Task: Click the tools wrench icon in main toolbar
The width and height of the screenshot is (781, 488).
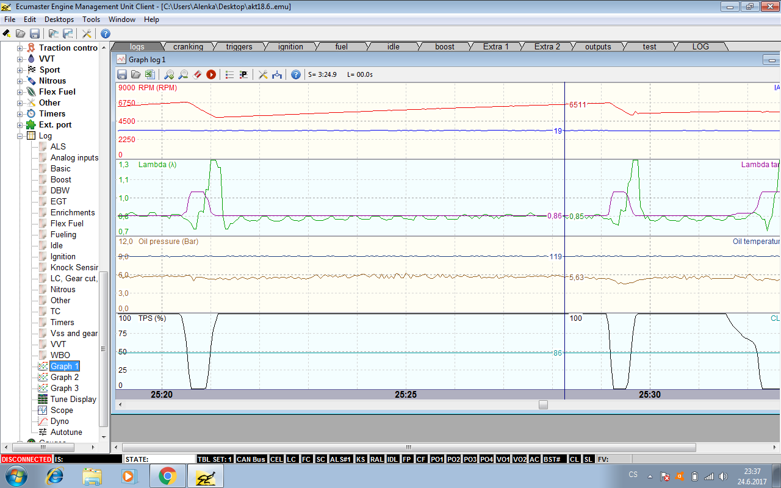Action: tap(87, 34)
